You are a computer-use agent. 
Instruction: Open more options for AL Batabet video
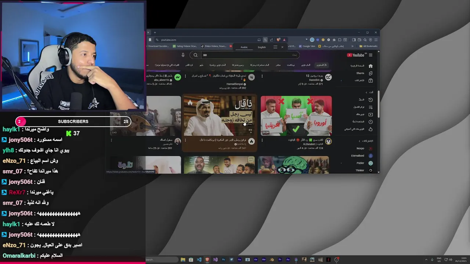coord(262,140)
